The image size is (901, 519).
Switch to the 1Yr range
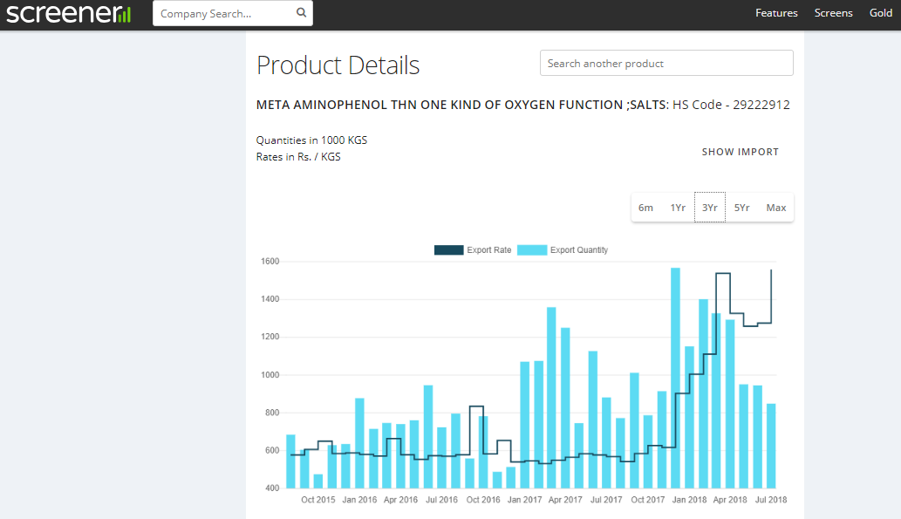click(x=678, y=208)
